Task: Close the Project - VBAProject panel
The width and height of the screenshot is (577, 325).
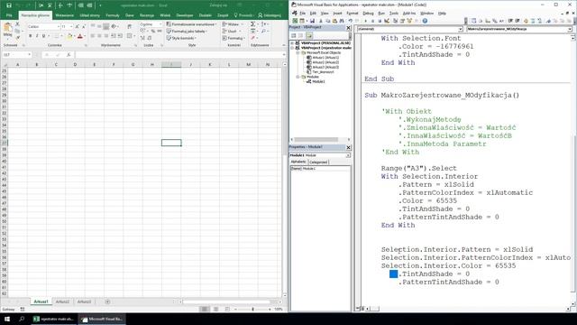Action: click(x=349, y=28)
